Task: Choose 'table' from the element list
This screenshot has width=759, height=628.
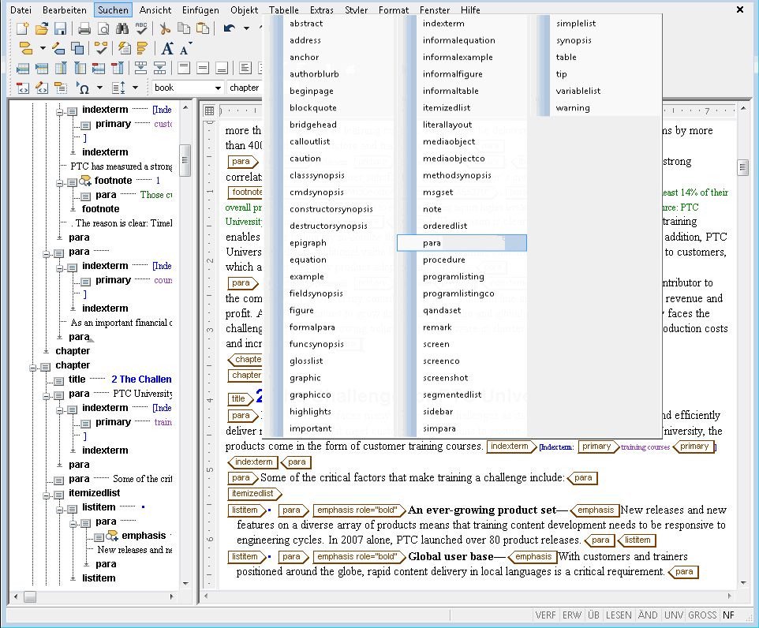Action: [566, 57]
